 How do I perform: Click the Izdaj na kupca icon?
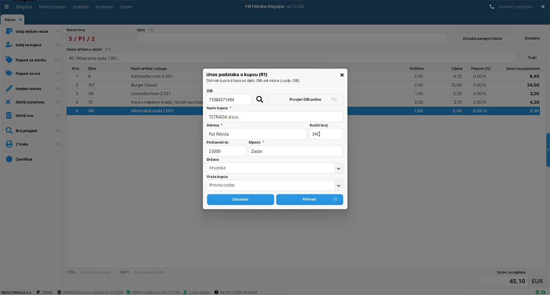[x=9, y=45]
